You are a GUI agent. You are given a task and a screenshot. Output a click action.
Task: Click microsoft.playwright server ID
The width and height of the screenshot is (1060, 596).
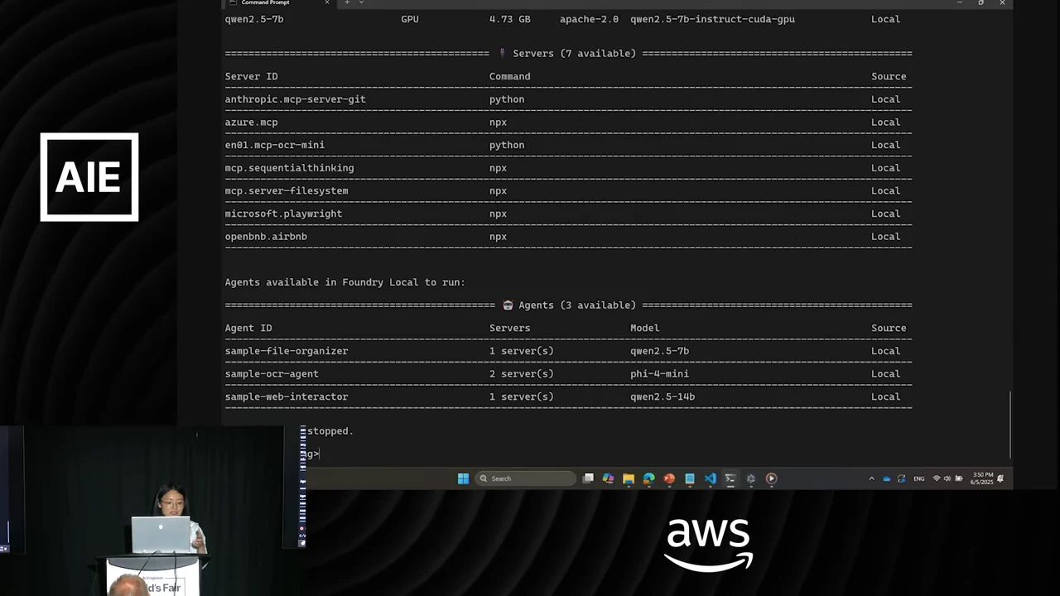click(283, 214)
